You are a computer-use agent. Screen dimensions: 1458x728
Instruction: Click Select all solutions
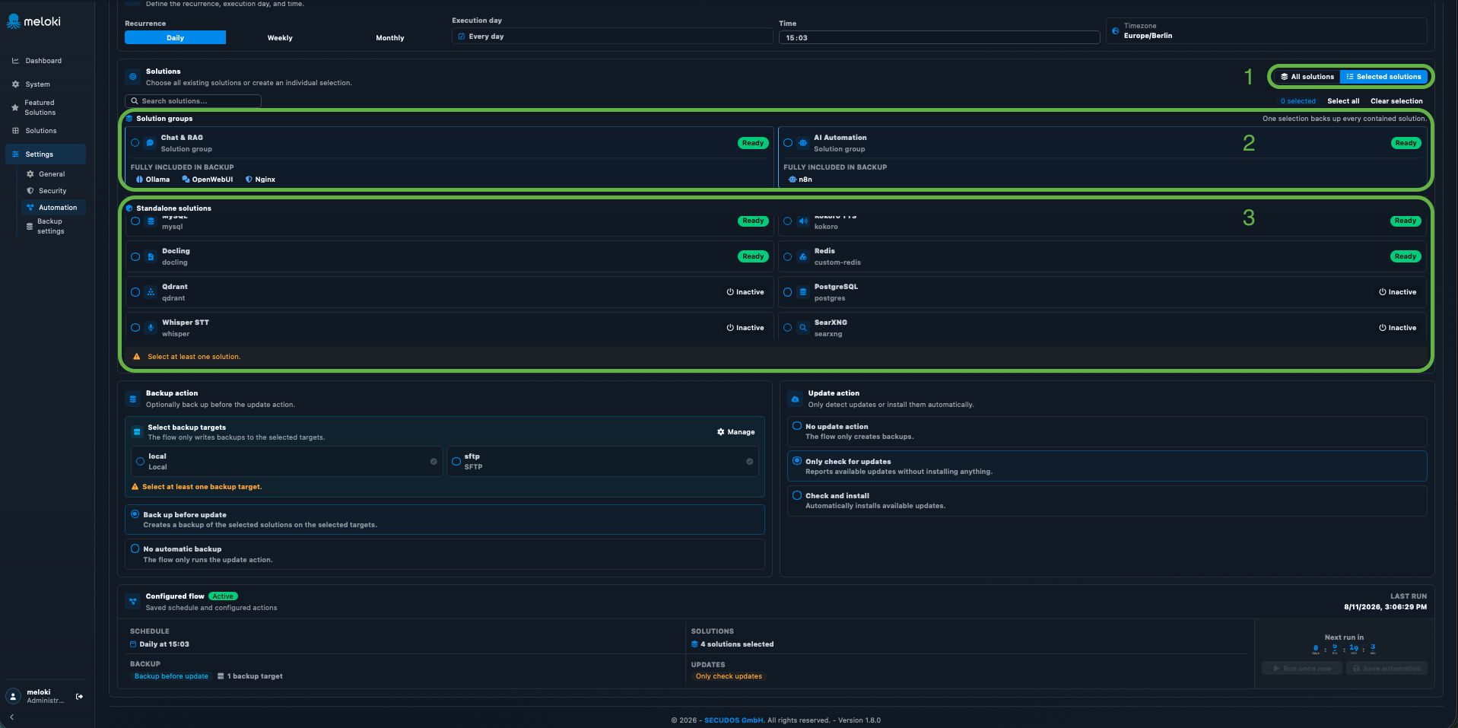tap(1343, 101)
